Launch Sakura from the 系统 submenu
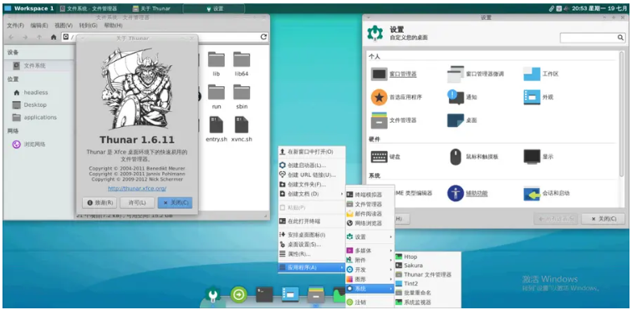This screenshot has width=632, height=310. click(x=428, y=266)
